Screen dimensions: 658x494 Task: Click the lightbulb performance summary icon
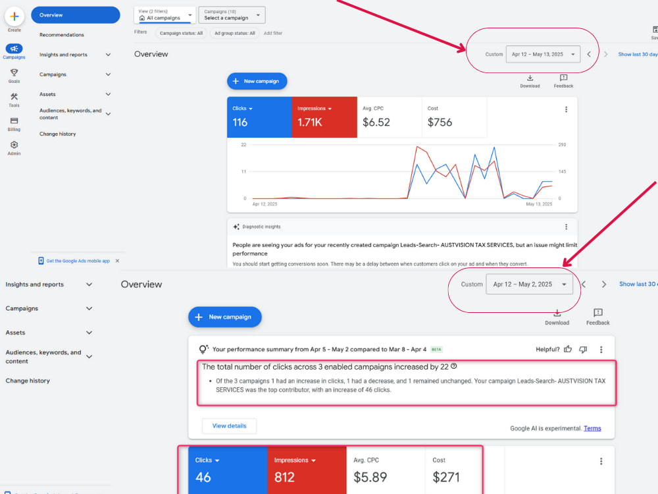click(x=203, y=349)
